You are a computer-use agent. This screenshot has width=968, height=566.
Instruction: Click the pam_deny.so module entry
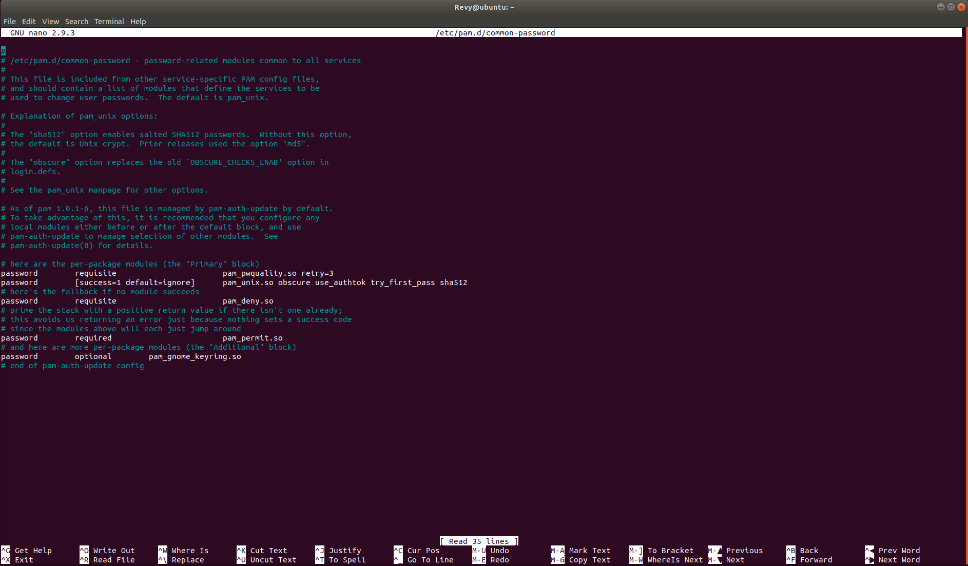248,301
